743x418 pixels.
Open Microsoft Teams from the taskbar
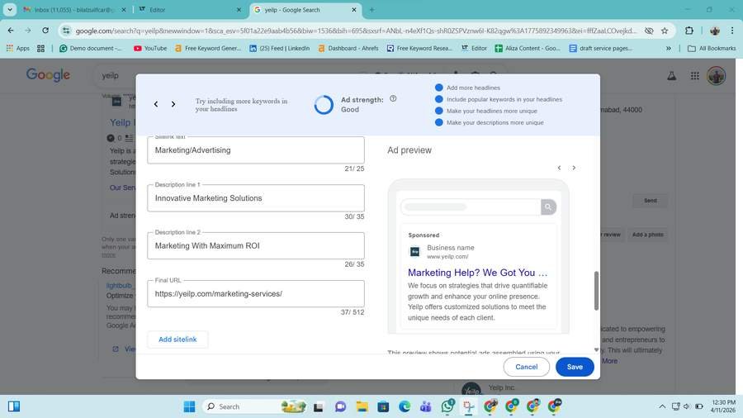pyautogui.click(x=425, y=406)
